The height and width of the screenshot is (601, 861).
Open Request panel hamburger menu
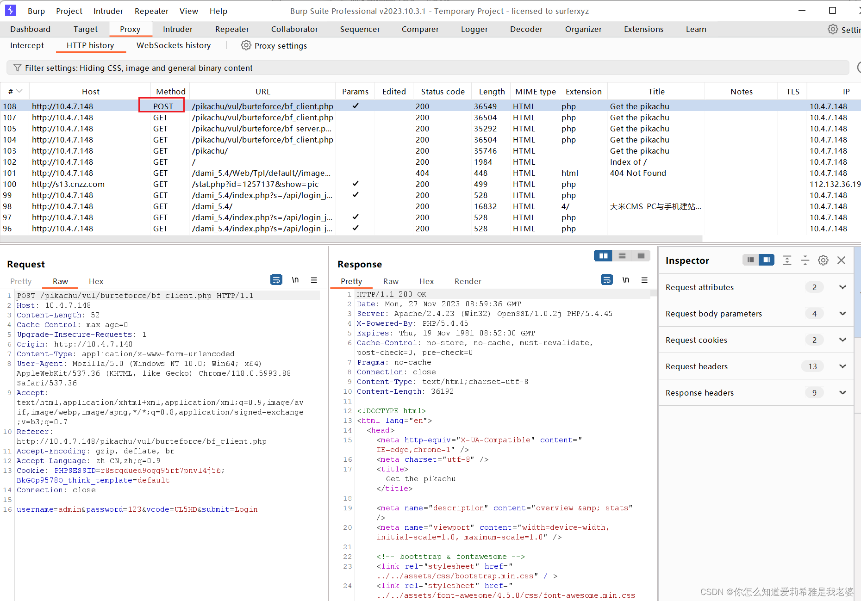(314, 280)
